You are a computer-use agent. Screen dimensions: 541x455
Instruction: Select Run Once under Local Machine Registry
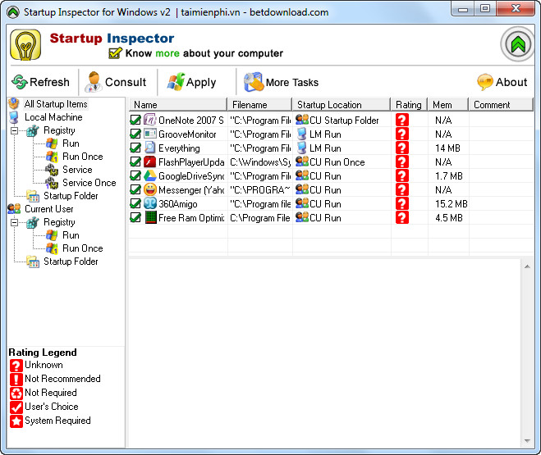click(x=82, y=157)
